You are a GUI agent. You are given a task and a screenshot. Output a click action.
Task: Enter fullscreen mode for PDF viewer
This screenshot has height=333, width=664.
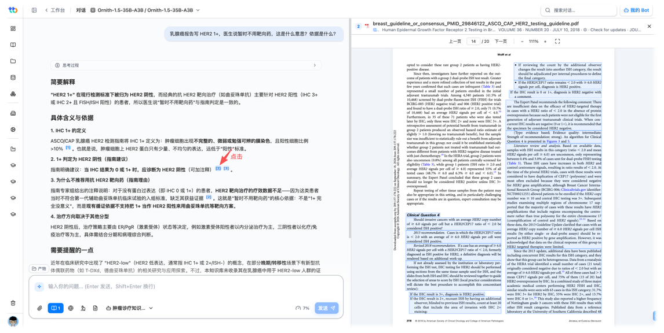557,42
